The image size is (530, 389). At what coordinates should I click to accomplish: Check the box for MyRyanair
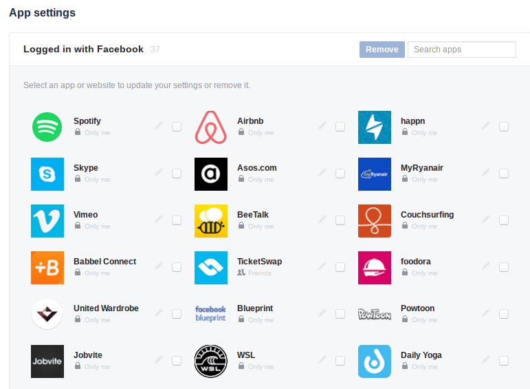[x=504, y=174]
